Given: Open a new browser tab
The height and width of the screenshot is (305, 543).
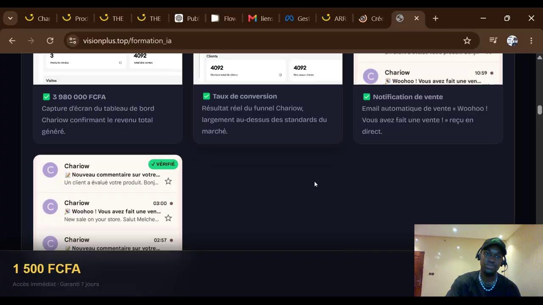Looking at the screenshot, I should pyautogui.click(x=436, y=18).
